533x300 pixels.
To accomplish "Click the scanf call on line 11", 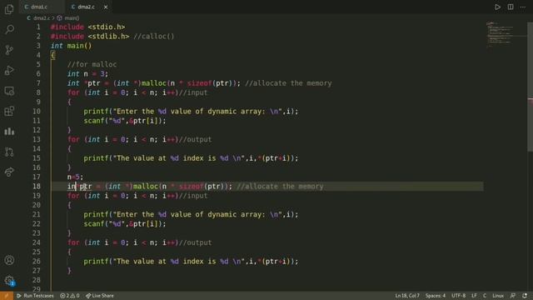I will pyautogui.click(x=125, y=121).
